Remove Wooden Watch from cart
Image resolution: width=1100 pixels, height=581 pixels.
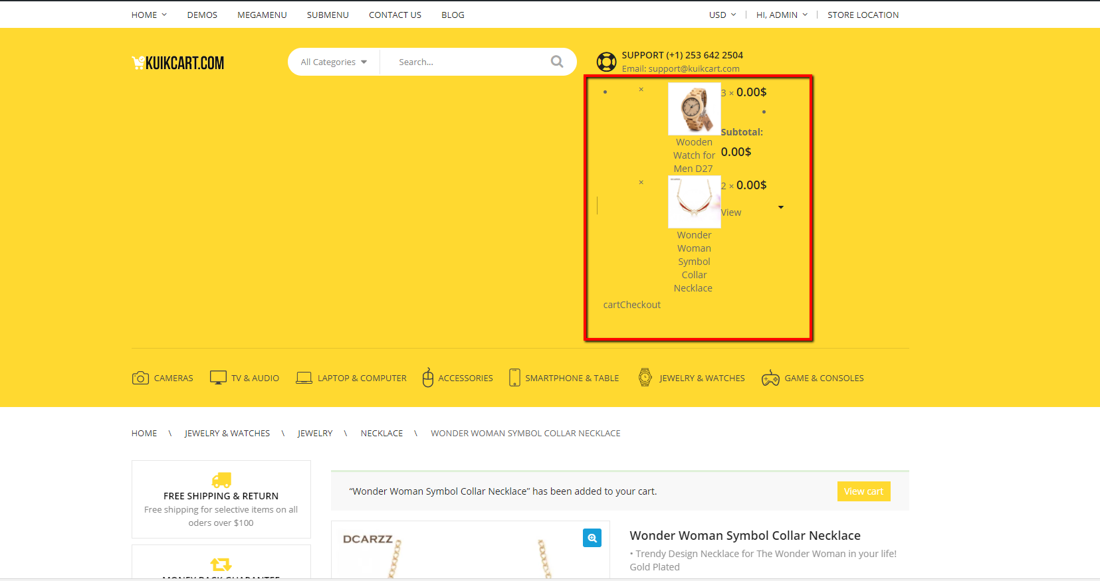point(641,89)
